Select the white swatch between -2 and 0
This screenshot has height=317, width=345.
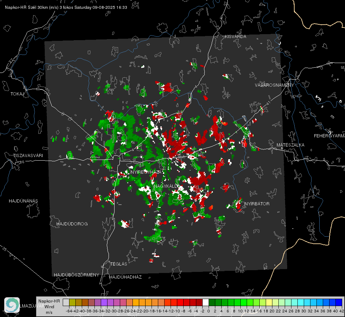point(205,302)
